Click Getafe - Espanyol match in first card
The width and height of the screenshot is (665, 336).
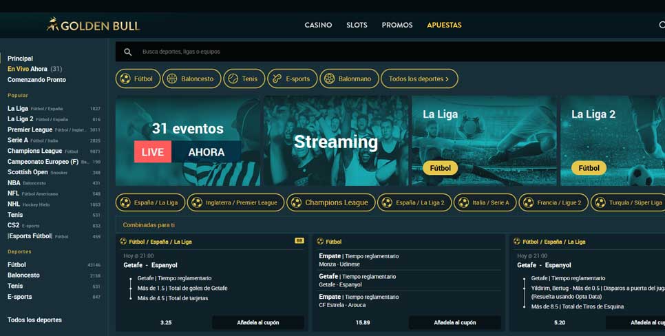150,265
